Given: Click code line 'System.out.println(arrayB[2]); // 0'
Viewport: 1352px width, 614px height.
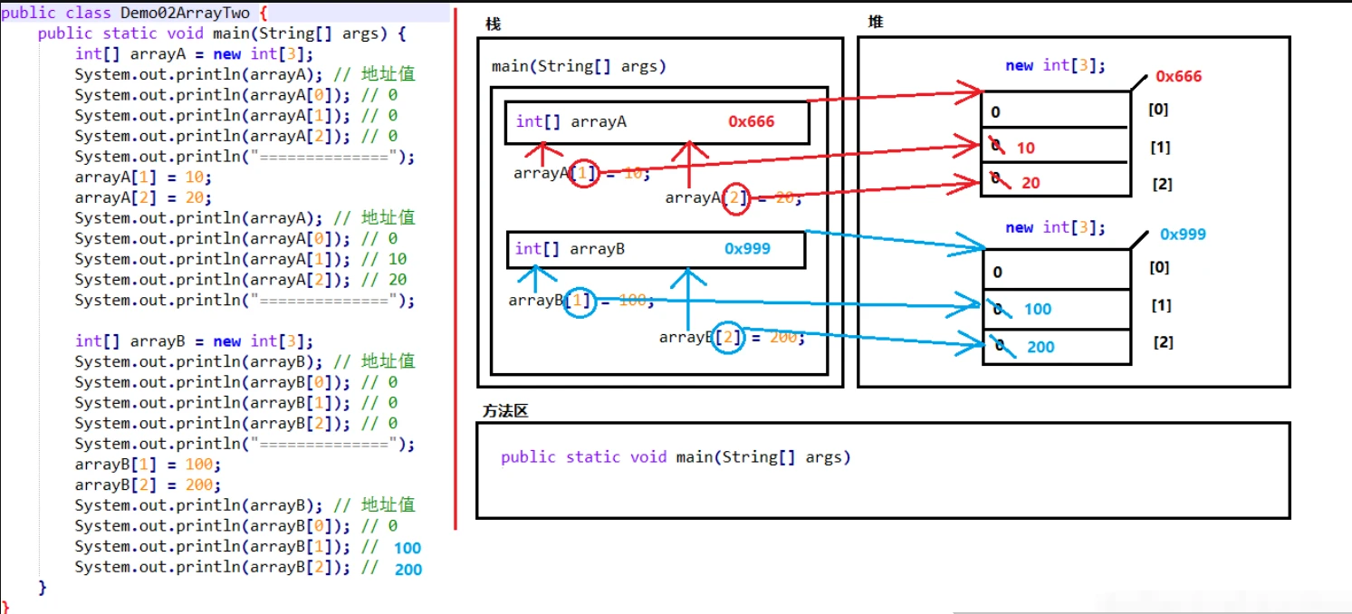Looking at the screenshot, I should pyautogui.click(x=236, y=423).
